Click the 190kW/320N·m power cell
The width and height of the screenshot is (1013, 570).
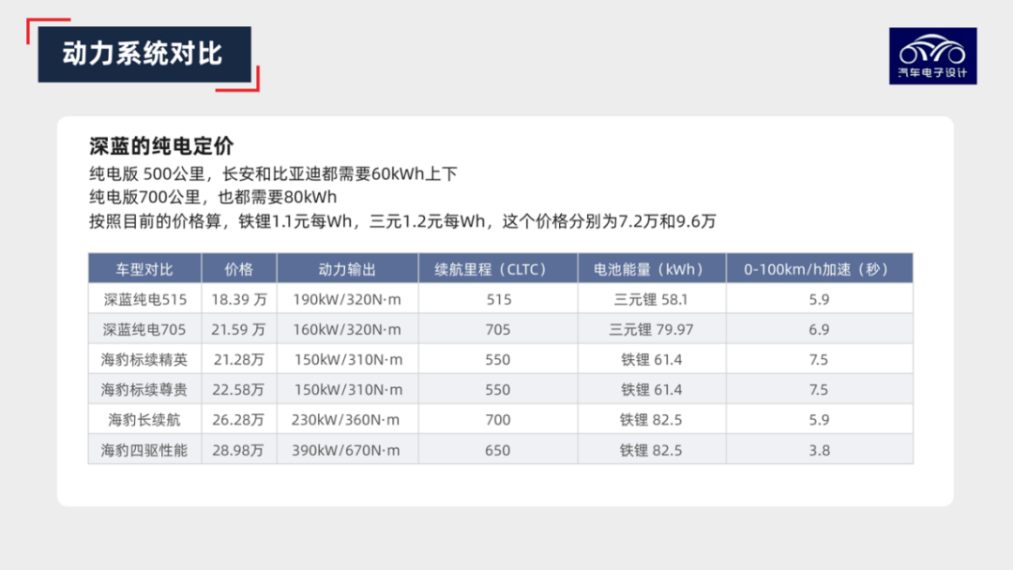[x=348, y=299]
